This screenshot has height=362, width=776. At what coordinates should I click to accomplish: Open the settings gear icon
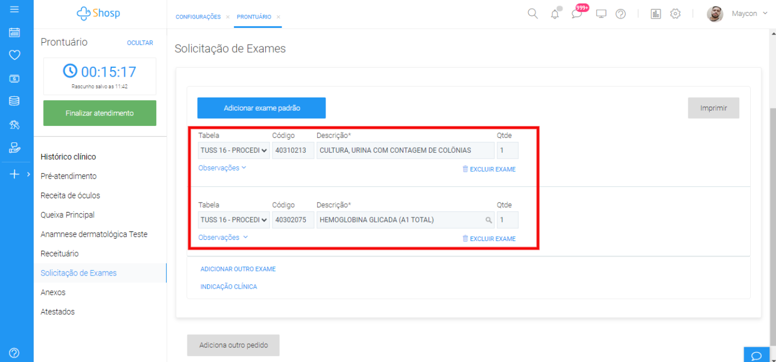[x=675, y=14]
